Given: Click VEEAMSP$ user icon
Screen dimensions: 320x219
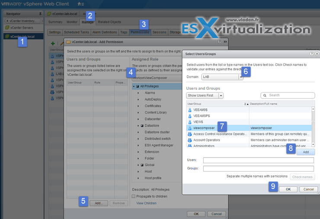Looking at the screenshot, I should [189, 116].
